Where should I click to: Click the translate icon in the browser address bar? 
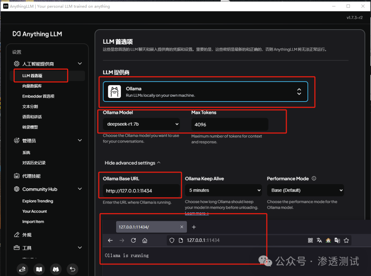click(x=319, y=241)
